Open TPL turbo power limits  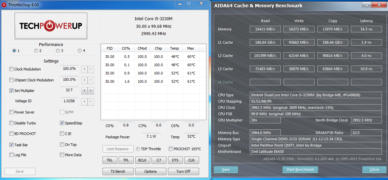[126, 160]
